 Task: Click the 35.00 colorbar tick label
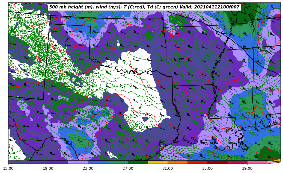pos(207,168)
